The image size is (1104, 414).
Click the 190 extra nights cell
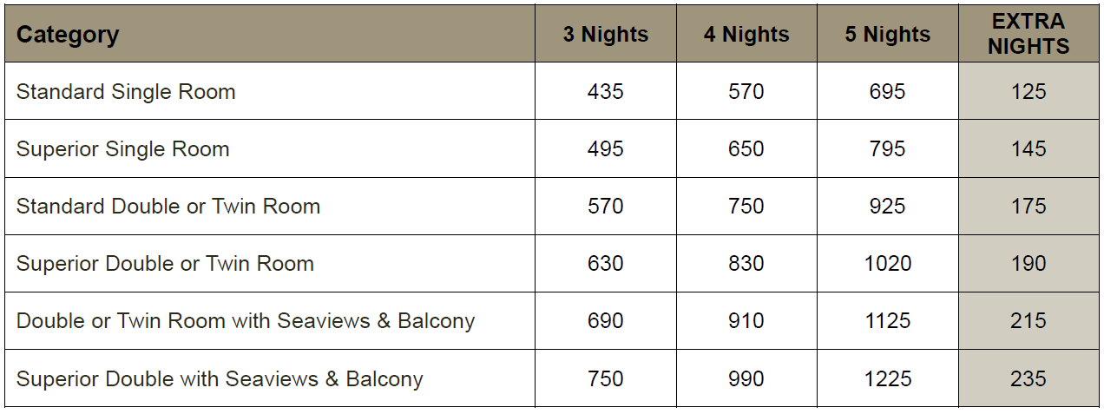coord(1028,264)
